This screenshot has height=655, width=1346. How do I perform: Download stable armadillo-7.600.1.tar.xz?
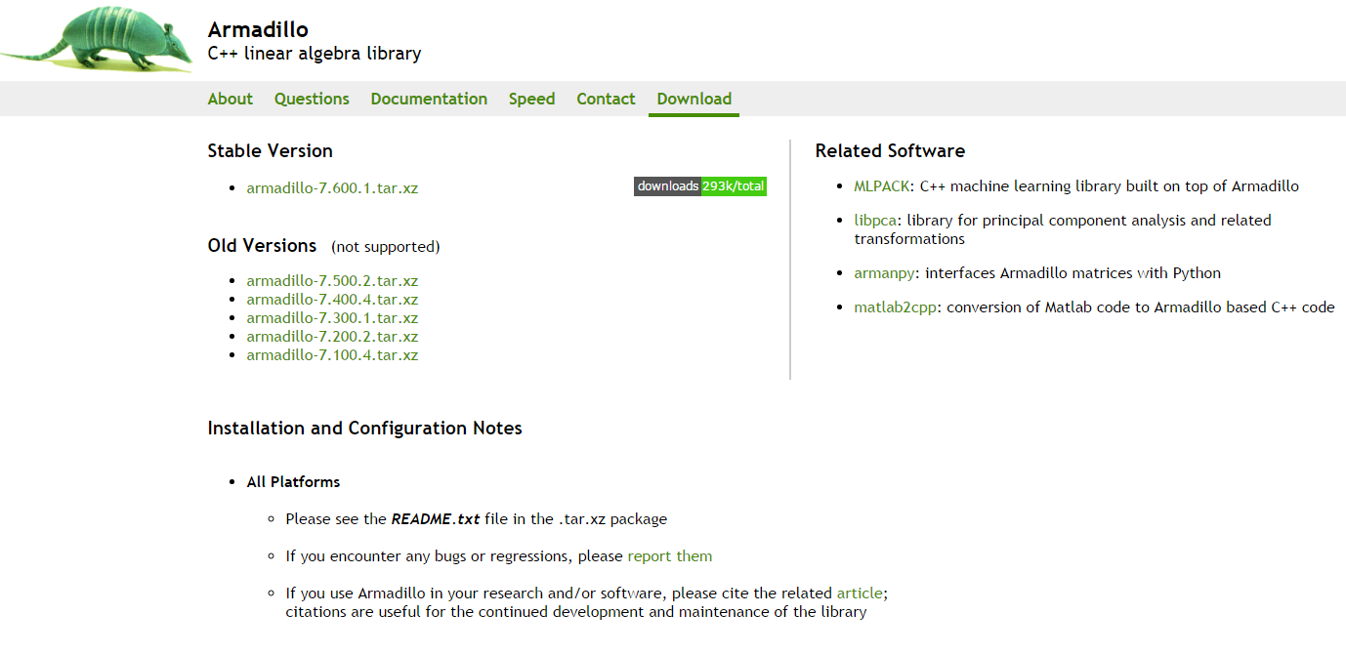tap(332, 187)
